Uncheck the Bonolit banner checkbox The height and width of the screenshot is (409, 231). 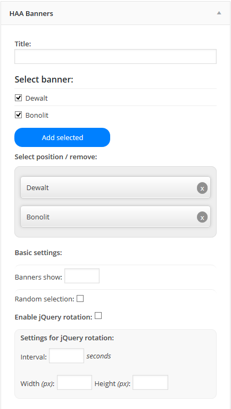tap(18, 115)
